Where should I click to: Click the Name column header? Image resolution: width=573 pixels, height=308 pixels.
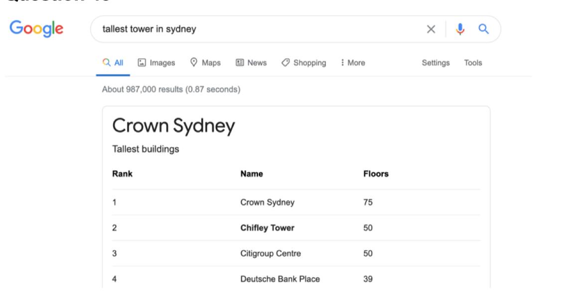[252, 174]
